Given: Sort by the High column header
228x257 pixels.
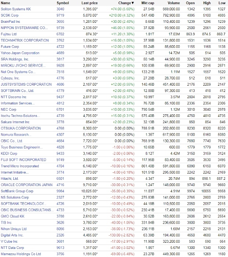Looking at the screenshot, I should click(x=207, y=3).
